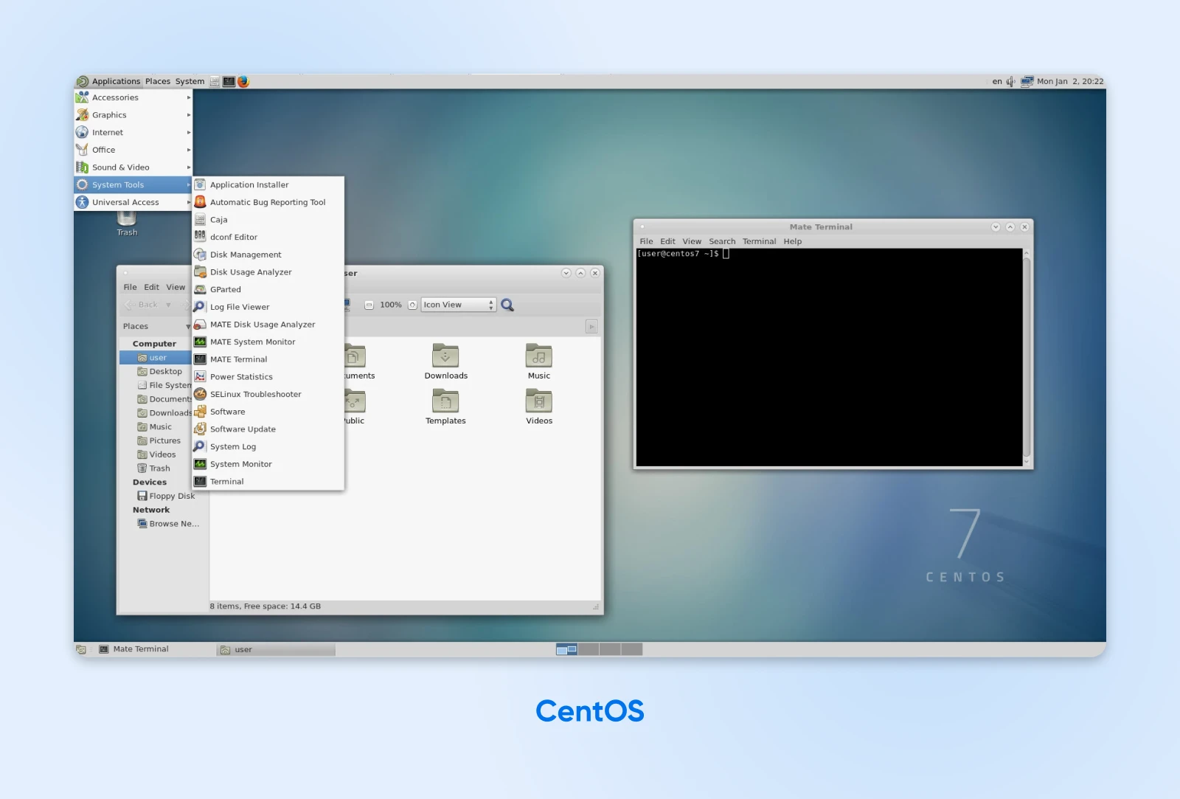Expand the Universal Access submenu
Image resolution: width=1180 pixels, height=799 pixels.
click(133, 202)
